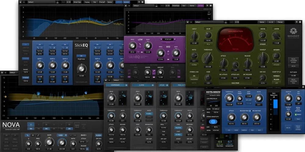Select Display in SlickEQ Mastering toolbar
305x152 pixels.
(x=87, y=2)
